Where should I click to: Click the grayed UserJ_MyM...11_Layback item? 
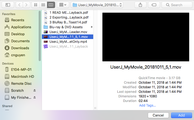tap(68, 47)
